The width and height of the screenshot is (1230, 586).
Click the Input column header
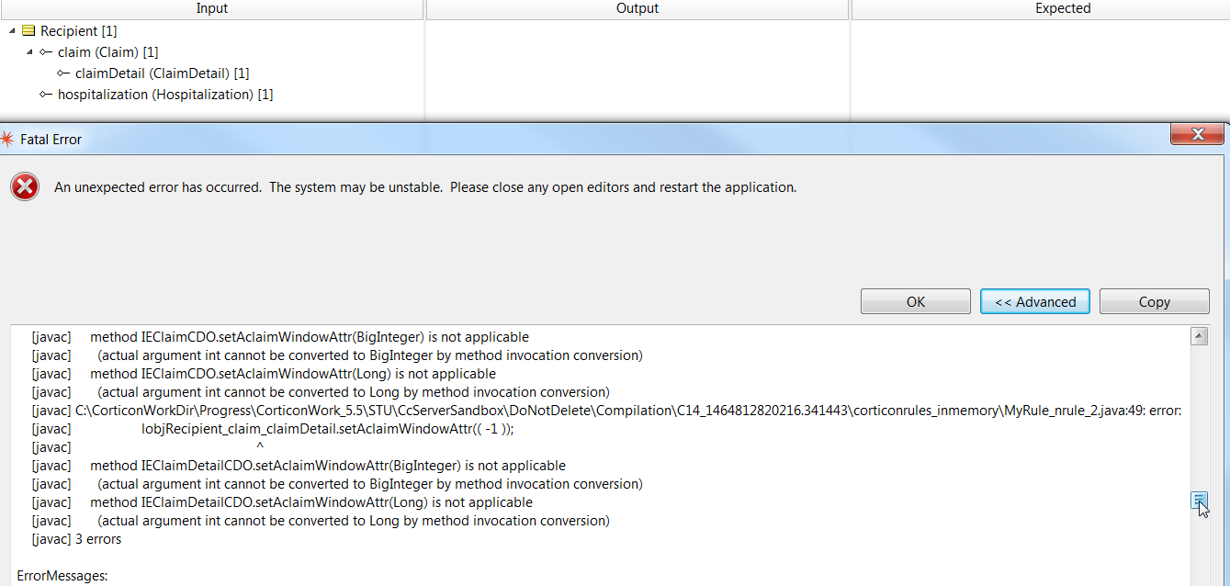212,8
